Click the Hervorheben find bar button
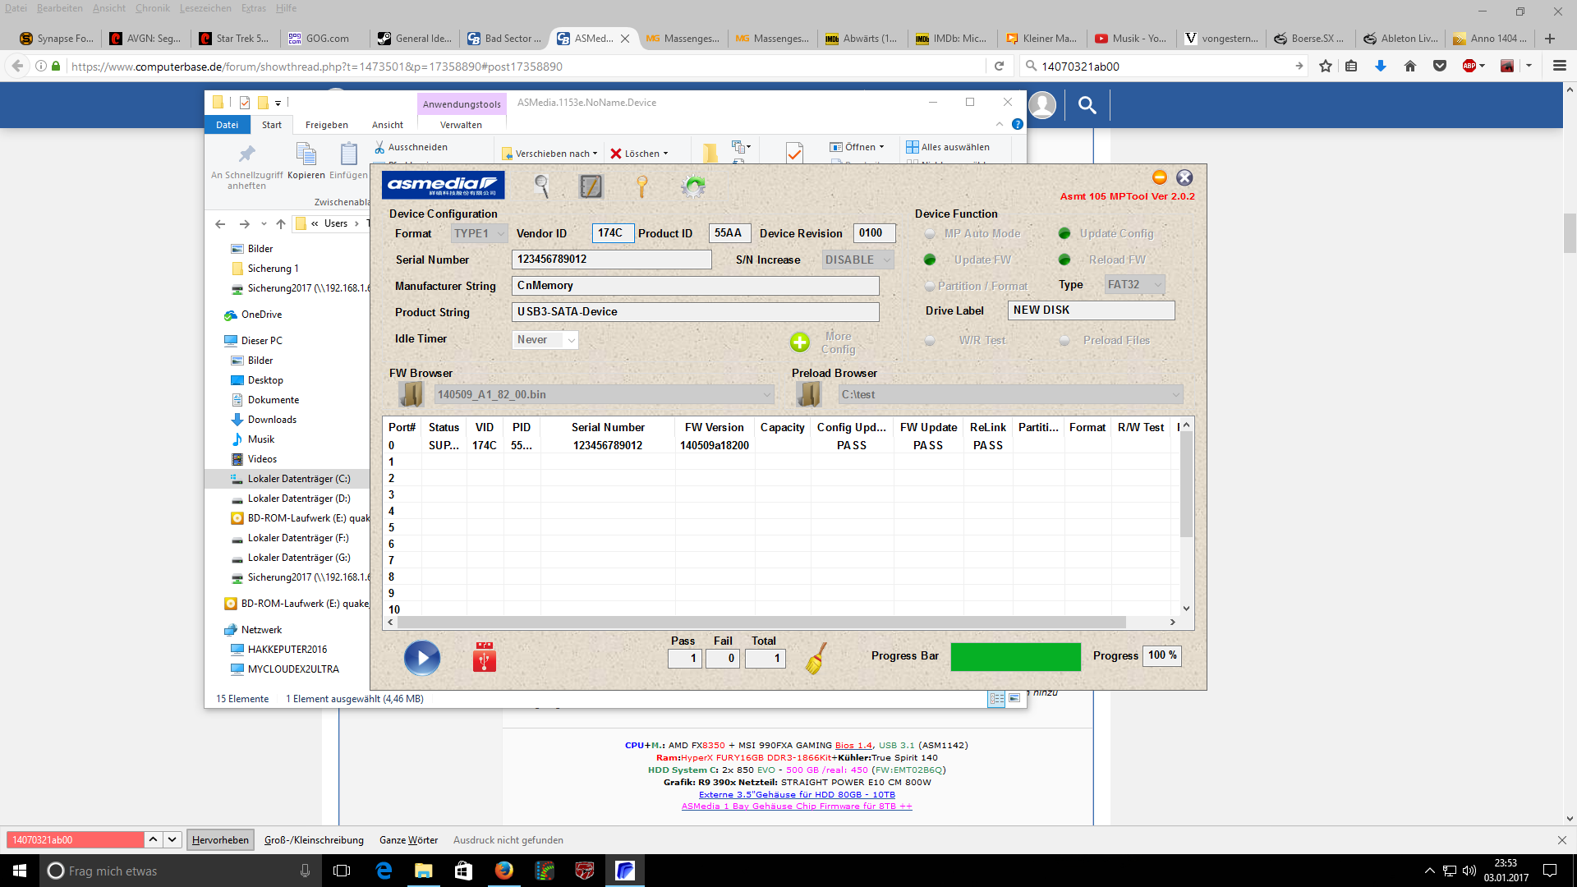 tap(220, 840)
